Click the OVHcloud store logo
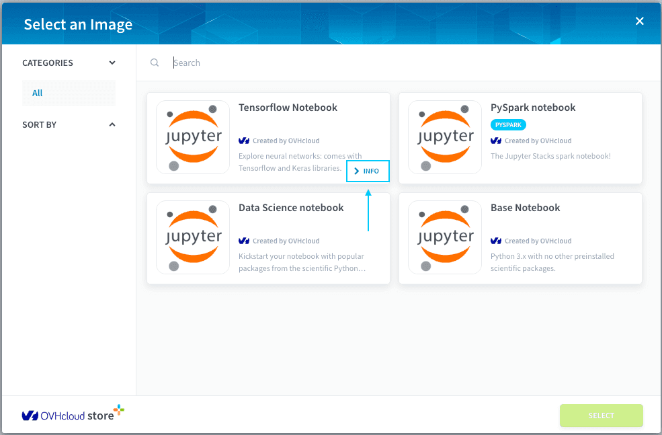Image resolution: width=662 pixels, height=435 pixels. [73, 413]
